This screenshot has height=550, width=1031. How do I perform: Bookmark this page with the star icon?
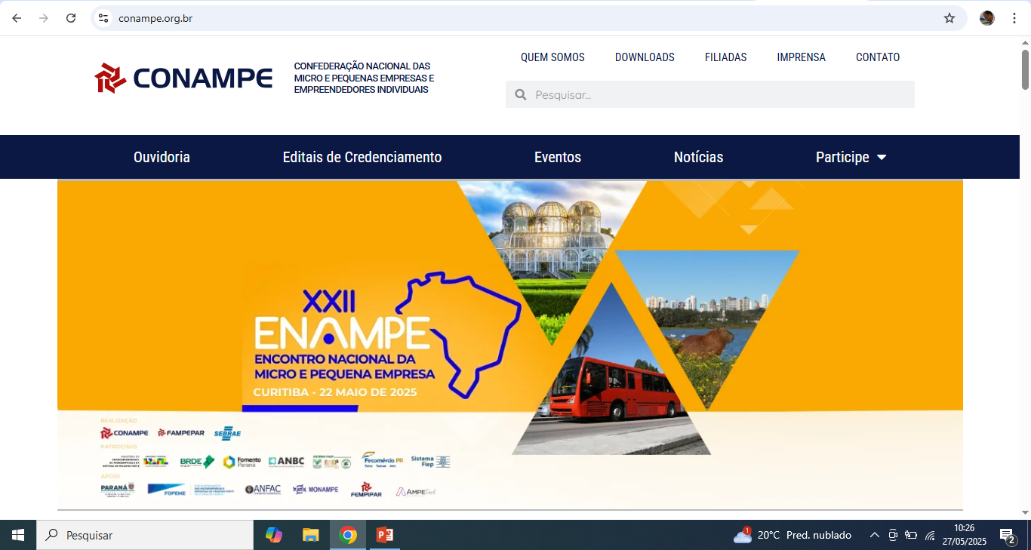coord(949,18)
